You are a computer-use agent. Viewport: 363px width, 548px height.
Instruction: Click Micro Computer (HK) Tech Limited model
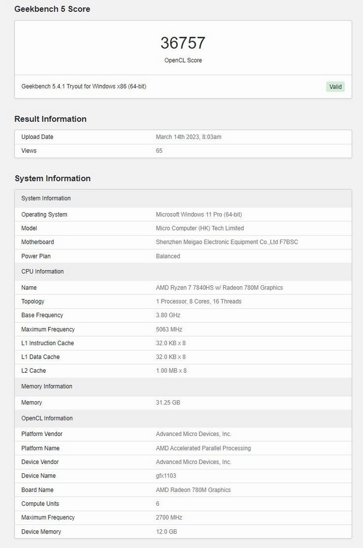[200, 228]
